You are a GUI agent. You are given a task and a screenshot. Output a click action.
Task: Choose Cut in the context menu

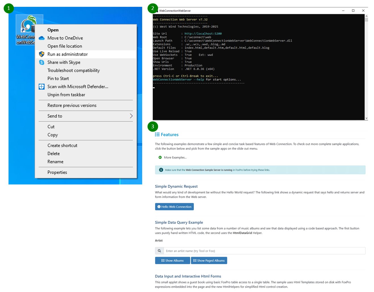[85, 127]
